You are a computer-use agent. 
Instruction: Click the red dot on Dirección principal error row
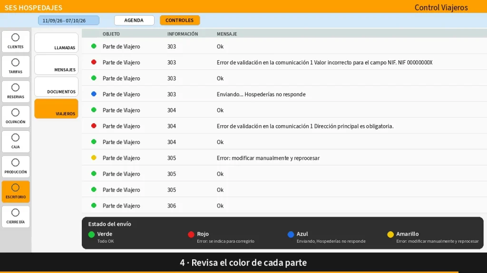tap(94, 126)
